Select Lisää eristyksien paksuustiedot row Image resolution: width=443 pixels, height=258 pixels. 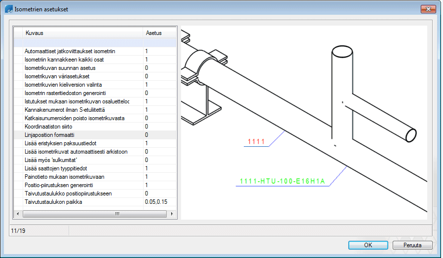click(60, 143)
